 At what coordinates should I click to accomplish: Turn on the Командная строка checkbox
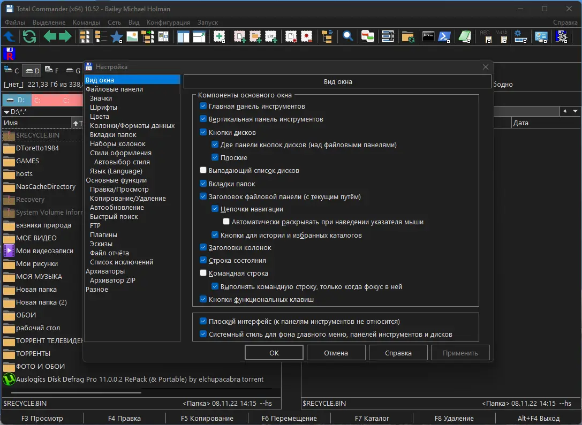pos(203,274)
